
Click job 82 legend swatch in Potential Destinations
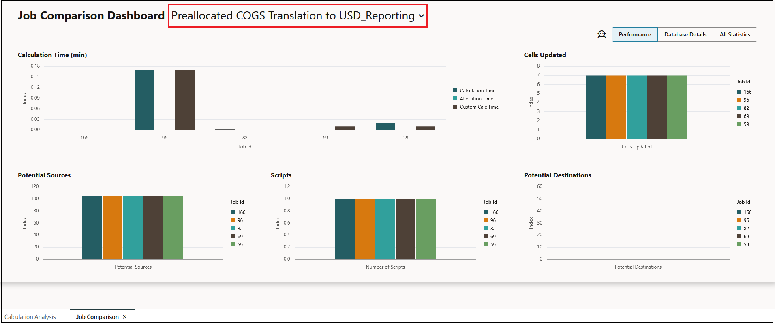pos(739,228)
